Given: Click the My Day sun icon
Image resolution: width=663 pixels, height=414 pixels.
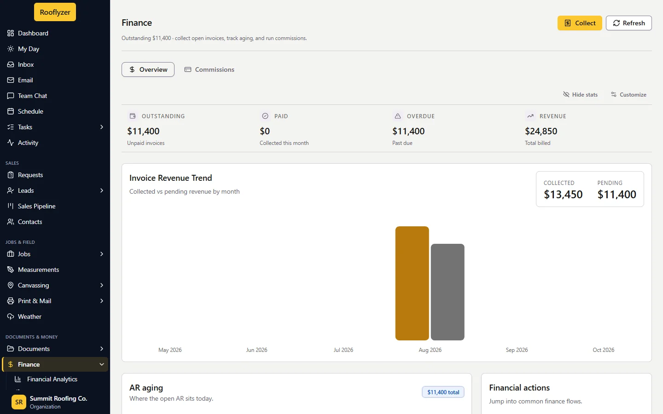Looking at the screenshot, I should [11, 49].
